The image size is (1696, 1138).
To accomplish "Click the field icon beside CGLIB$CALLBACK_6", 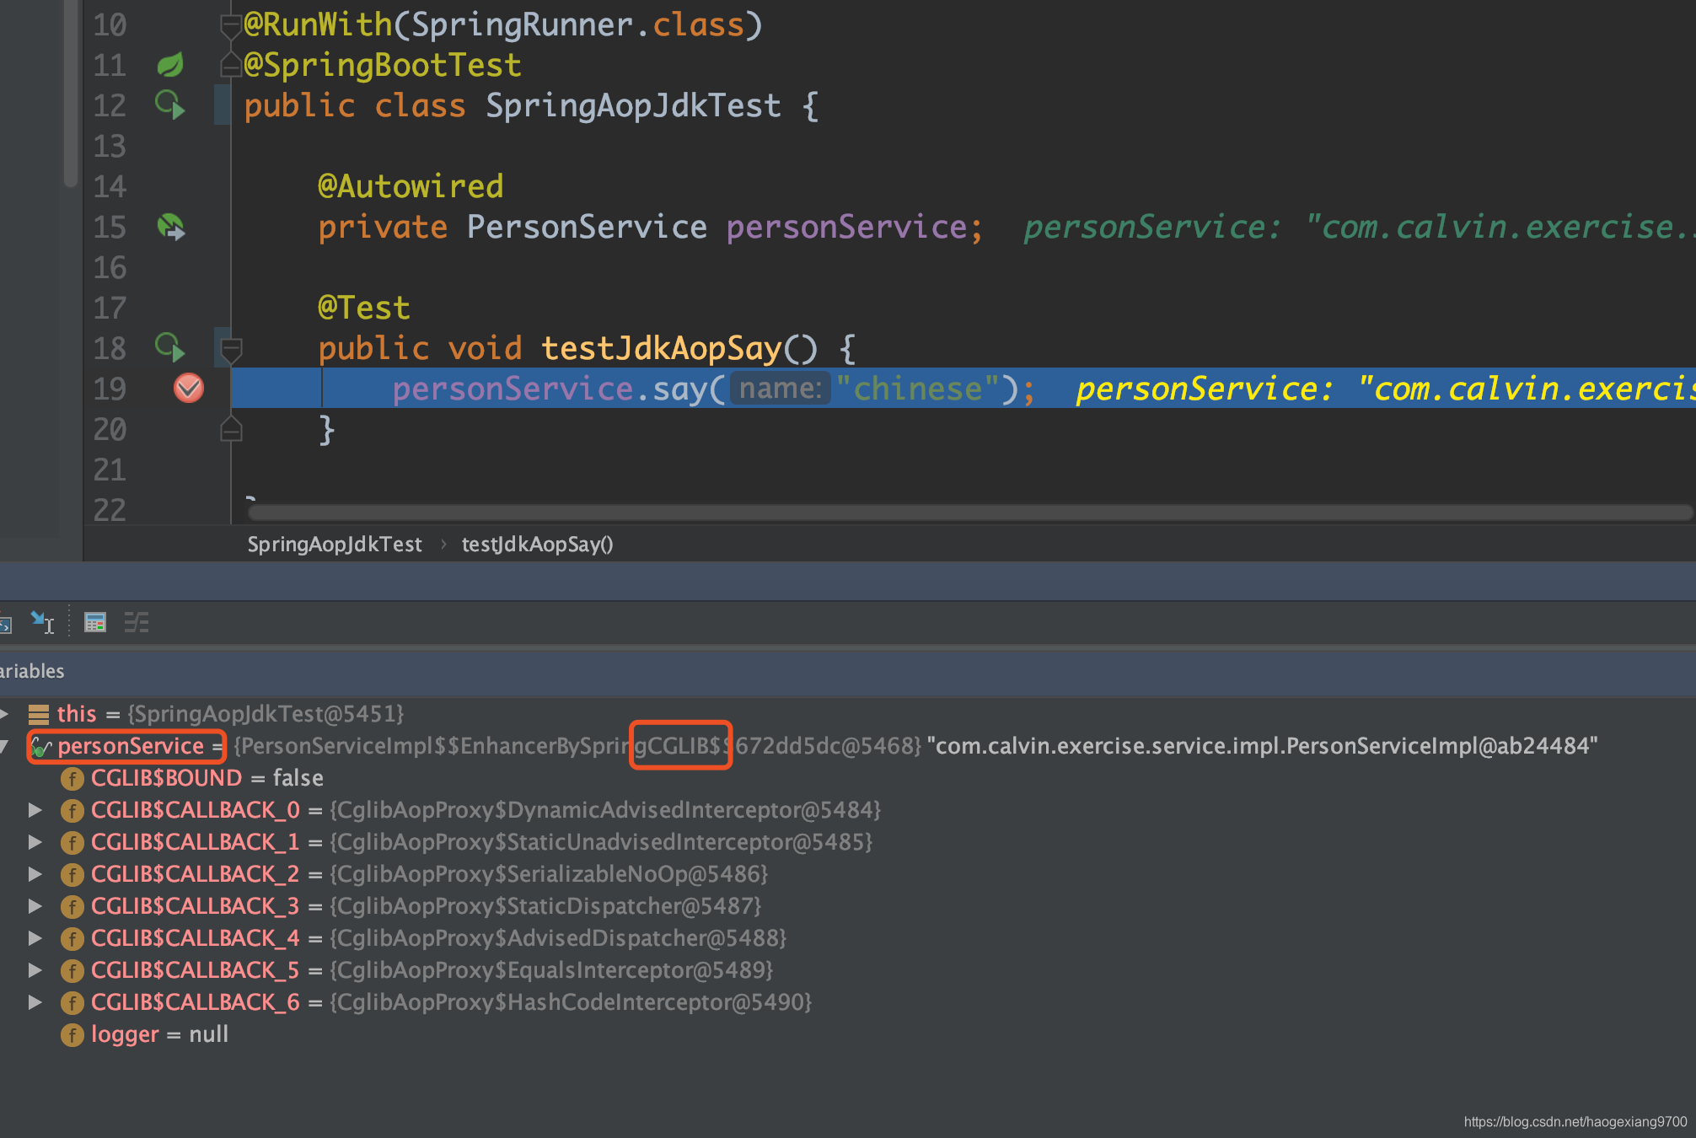I will 72,1002.
